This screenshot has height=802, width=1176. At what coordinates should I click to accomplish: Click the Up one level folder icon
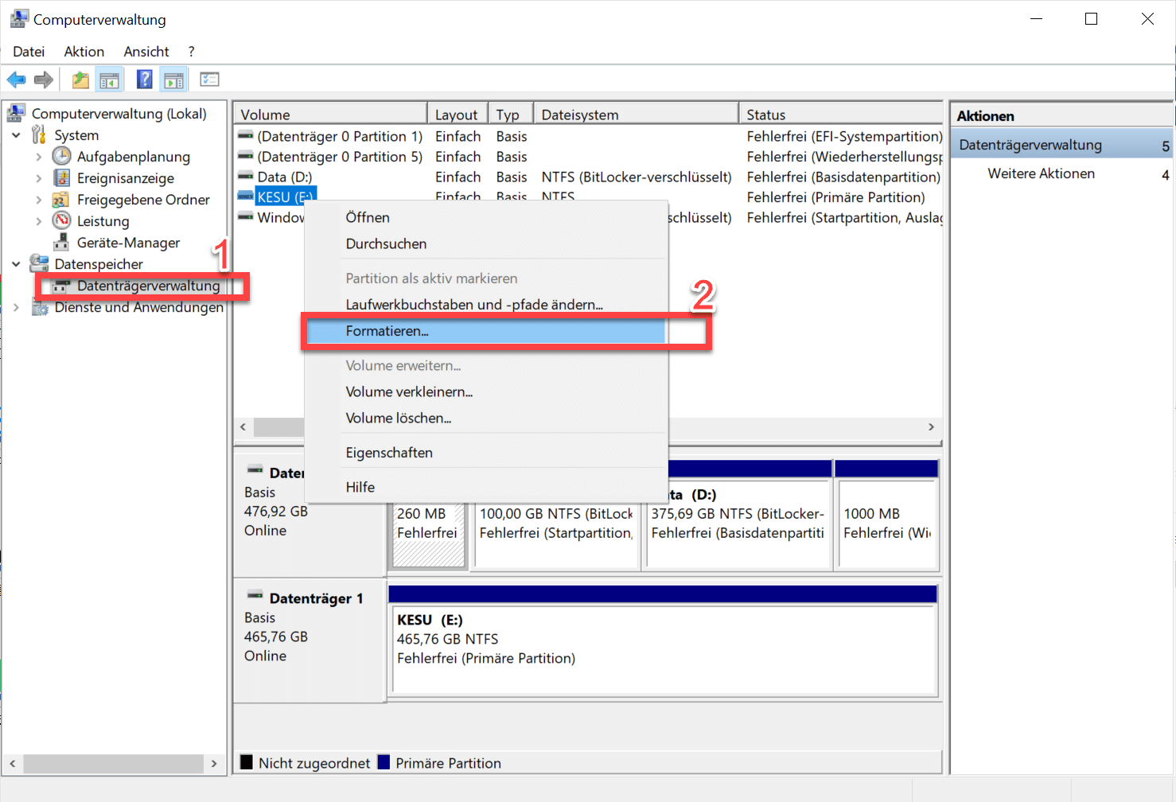point(80,80)
